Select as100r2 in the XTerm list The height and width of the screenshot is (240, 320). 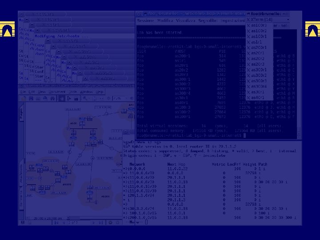coord(259,31)
